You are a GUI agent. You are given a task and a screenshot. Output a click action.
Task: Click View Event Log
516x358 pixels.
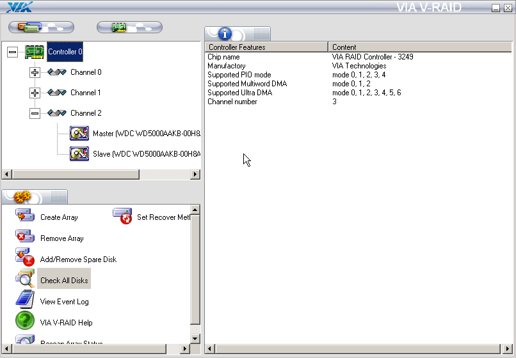click(64, 302)
